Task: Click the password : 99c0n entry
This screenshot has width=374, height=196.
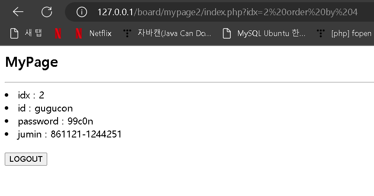Action: [x=55, y=121]
